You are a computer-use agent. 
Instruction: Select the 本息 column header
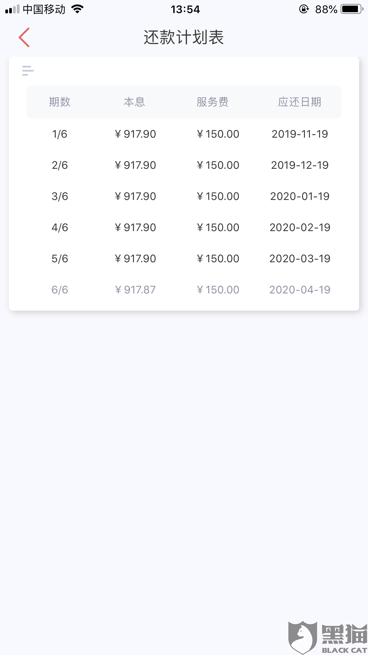[135, 102]
